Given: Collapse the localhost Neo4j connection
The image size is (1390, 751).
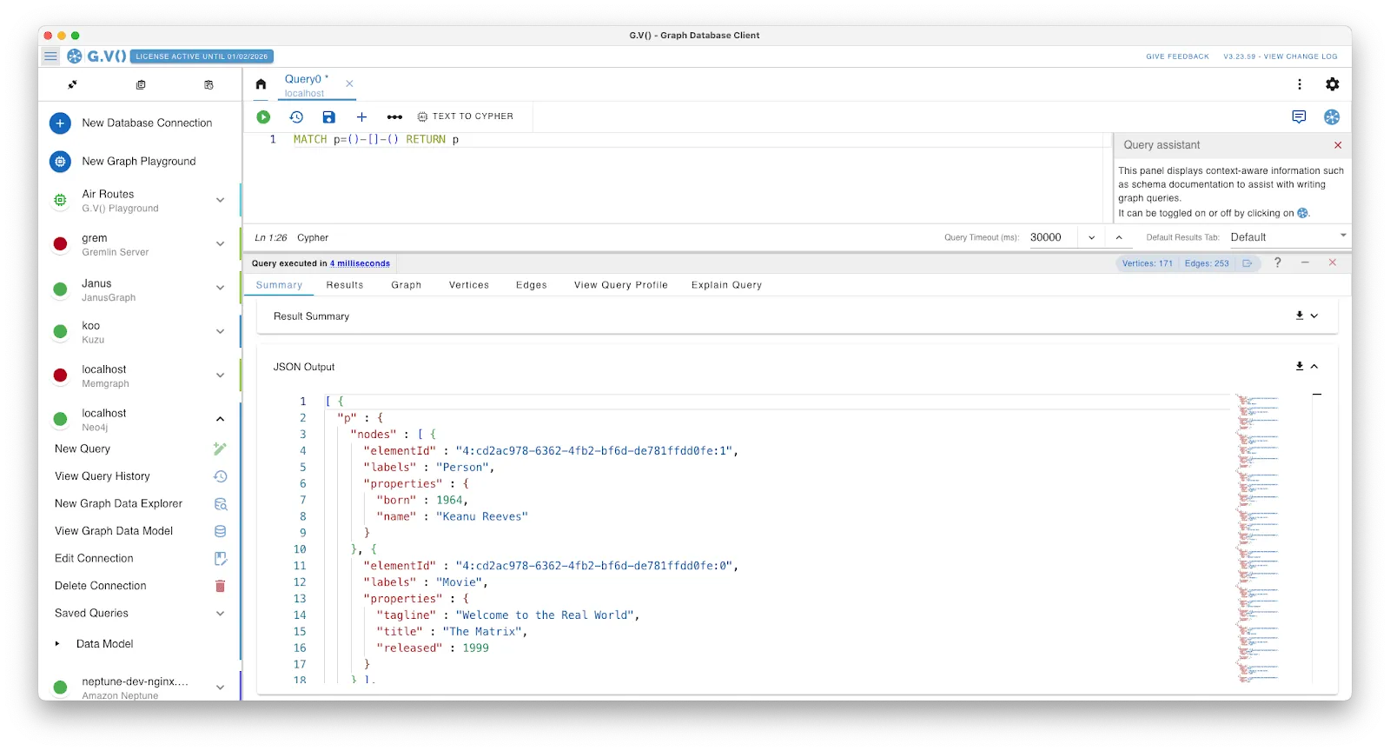Looking at the screenshot, I should (220, 419).
